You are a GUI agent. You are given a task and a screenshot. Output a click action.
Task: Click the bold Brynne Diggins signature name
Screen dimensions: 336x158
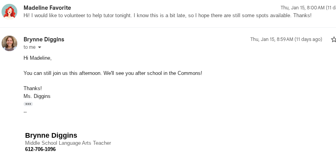51,135
